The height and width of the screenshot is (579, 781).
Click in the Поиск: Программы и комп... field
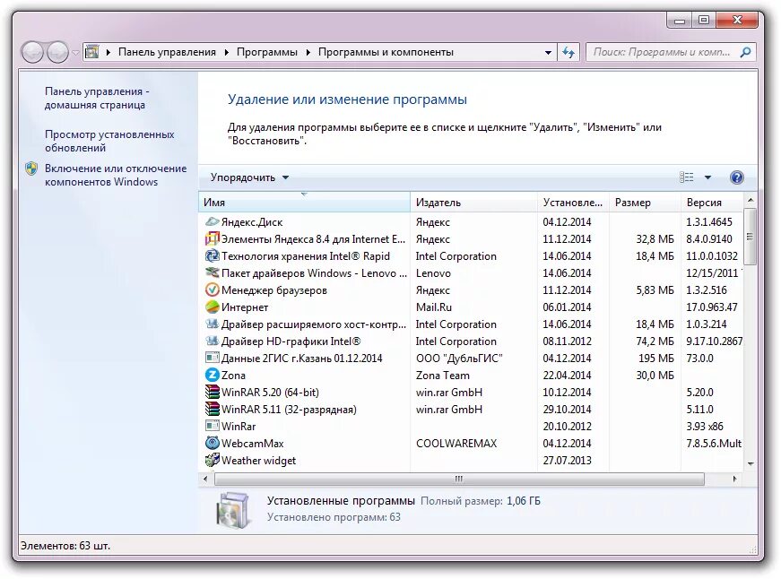[663, 52]
